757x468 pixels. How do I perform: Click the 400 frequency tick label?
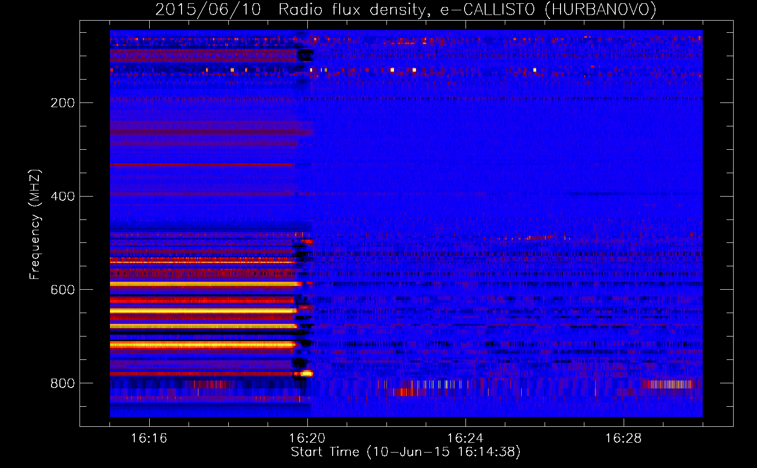(x=63, y=197)
